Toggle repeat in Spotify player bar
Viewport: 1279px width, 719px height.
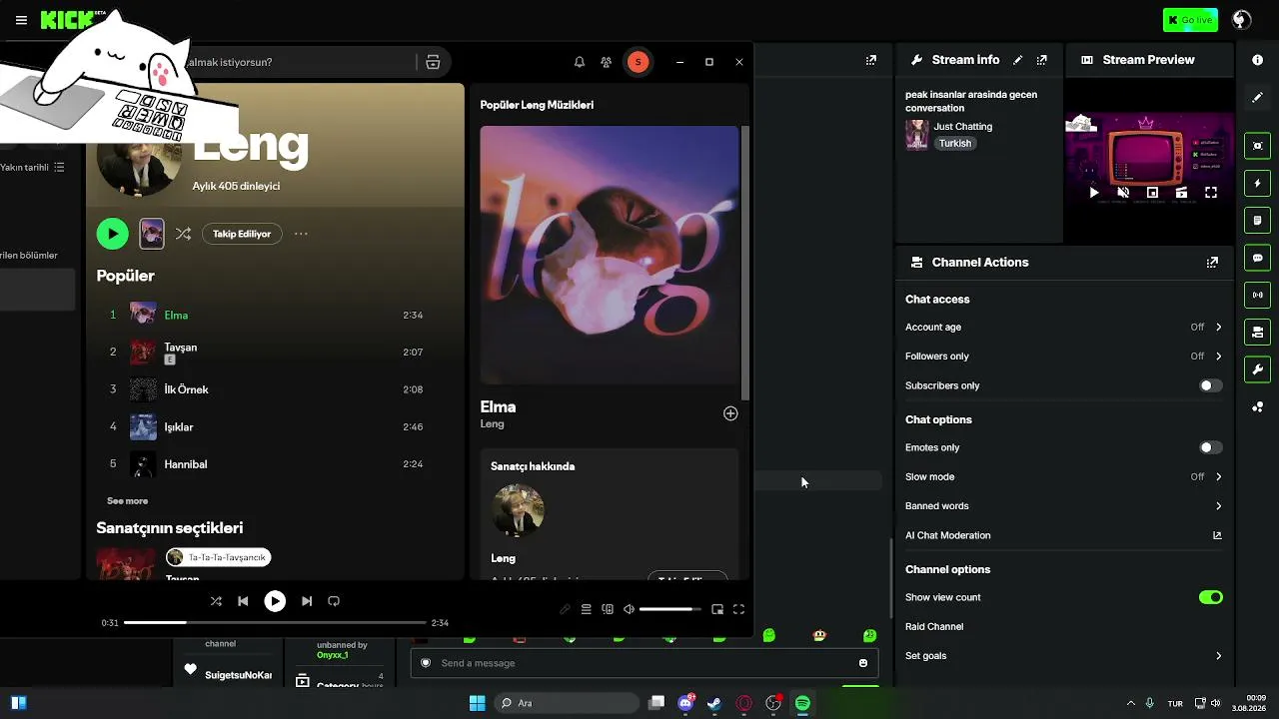point(334,601)
